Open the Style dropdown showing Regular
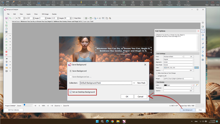Screen dimensions: 220x124 coord(179,59)
